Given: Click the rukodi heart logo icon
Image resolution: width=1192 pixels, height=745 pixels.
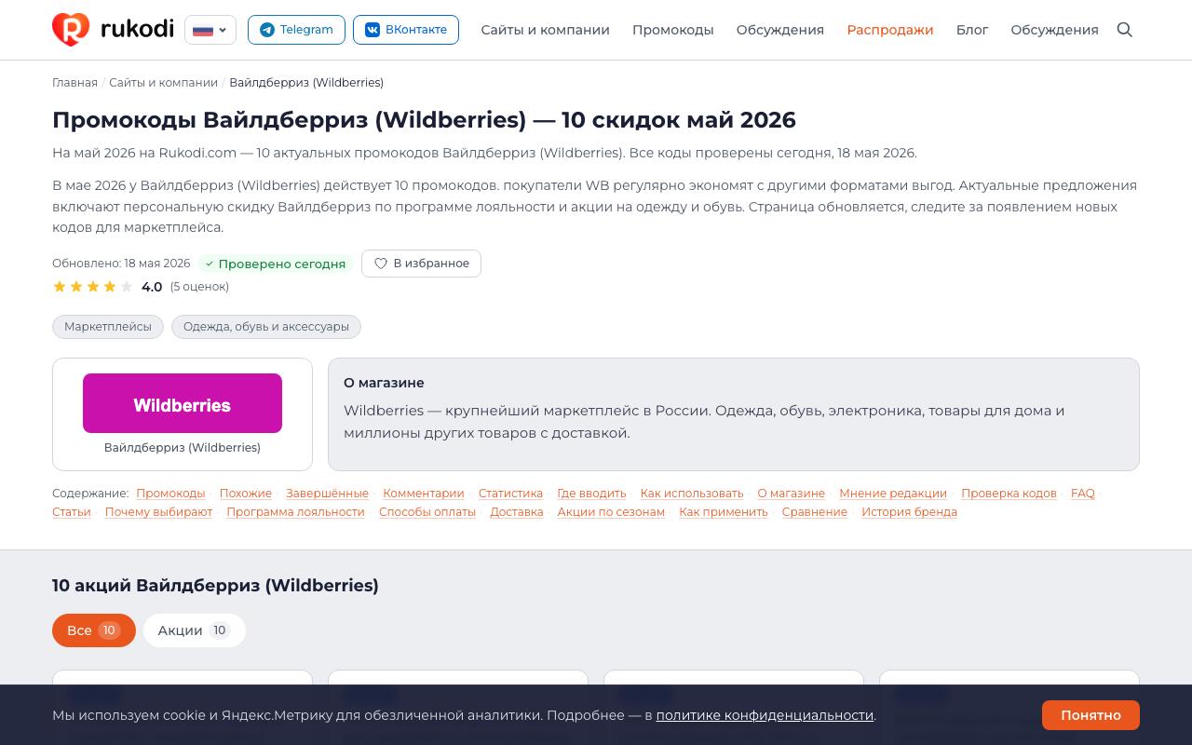Looking at the screenshot, I should (71, 30).
